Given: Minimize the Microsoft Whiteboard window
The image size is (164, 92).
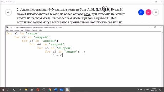Looking at the screenshot, I should pyautogui.click(x=151, y=2).
